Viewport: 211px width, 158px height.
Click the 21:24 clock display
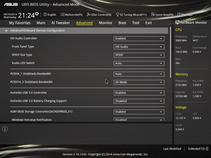pos(26,15)
